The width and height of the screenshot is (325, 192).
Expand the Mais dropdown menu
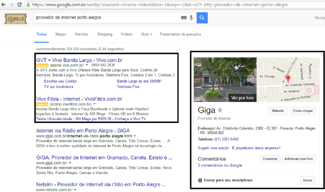[147, 34]
